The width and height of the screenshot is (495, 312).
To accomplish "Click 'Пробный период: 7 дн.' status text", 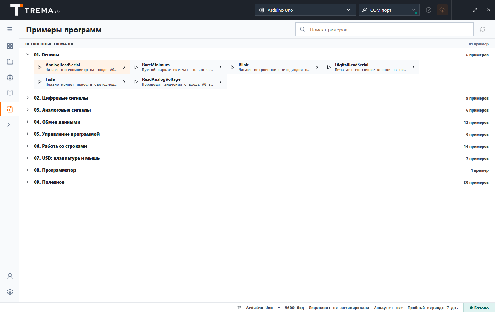I will [433, 308].
